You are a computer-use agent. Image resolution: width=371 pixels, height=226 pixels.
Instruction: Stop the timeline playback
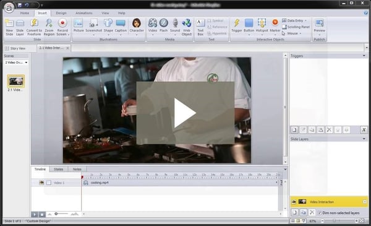42,214
